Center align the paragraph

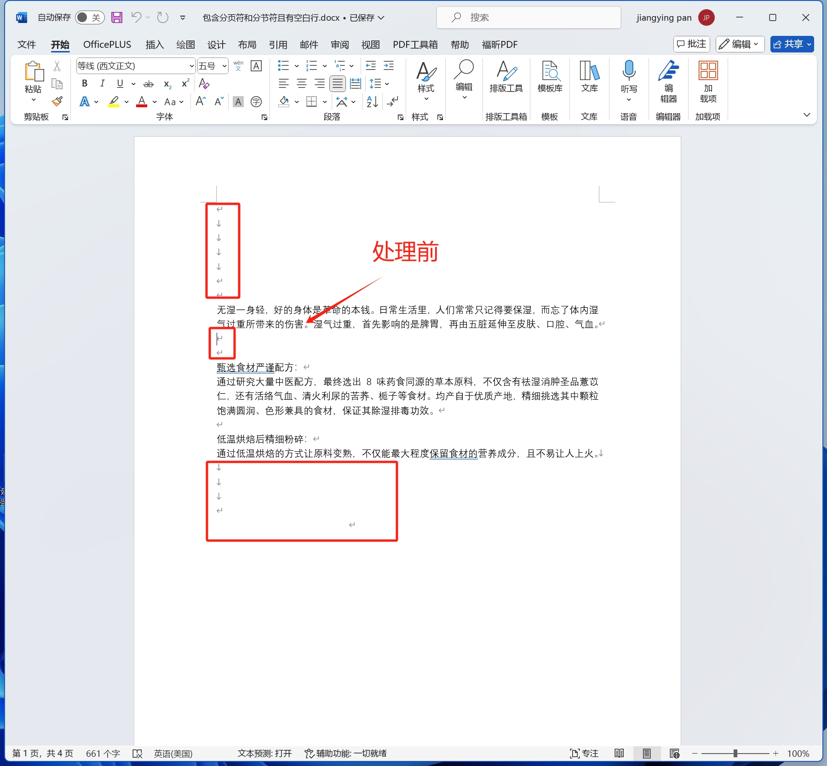tap(302, 84)
